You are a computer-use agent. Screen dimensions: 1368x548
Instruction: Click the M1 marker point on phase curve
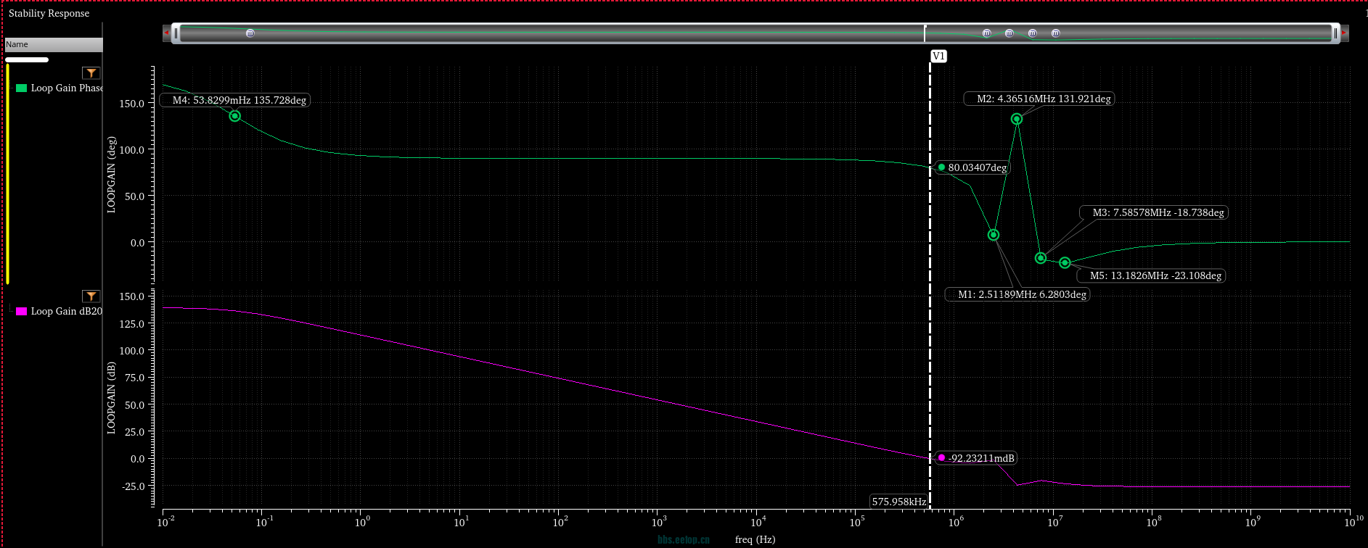994,235
